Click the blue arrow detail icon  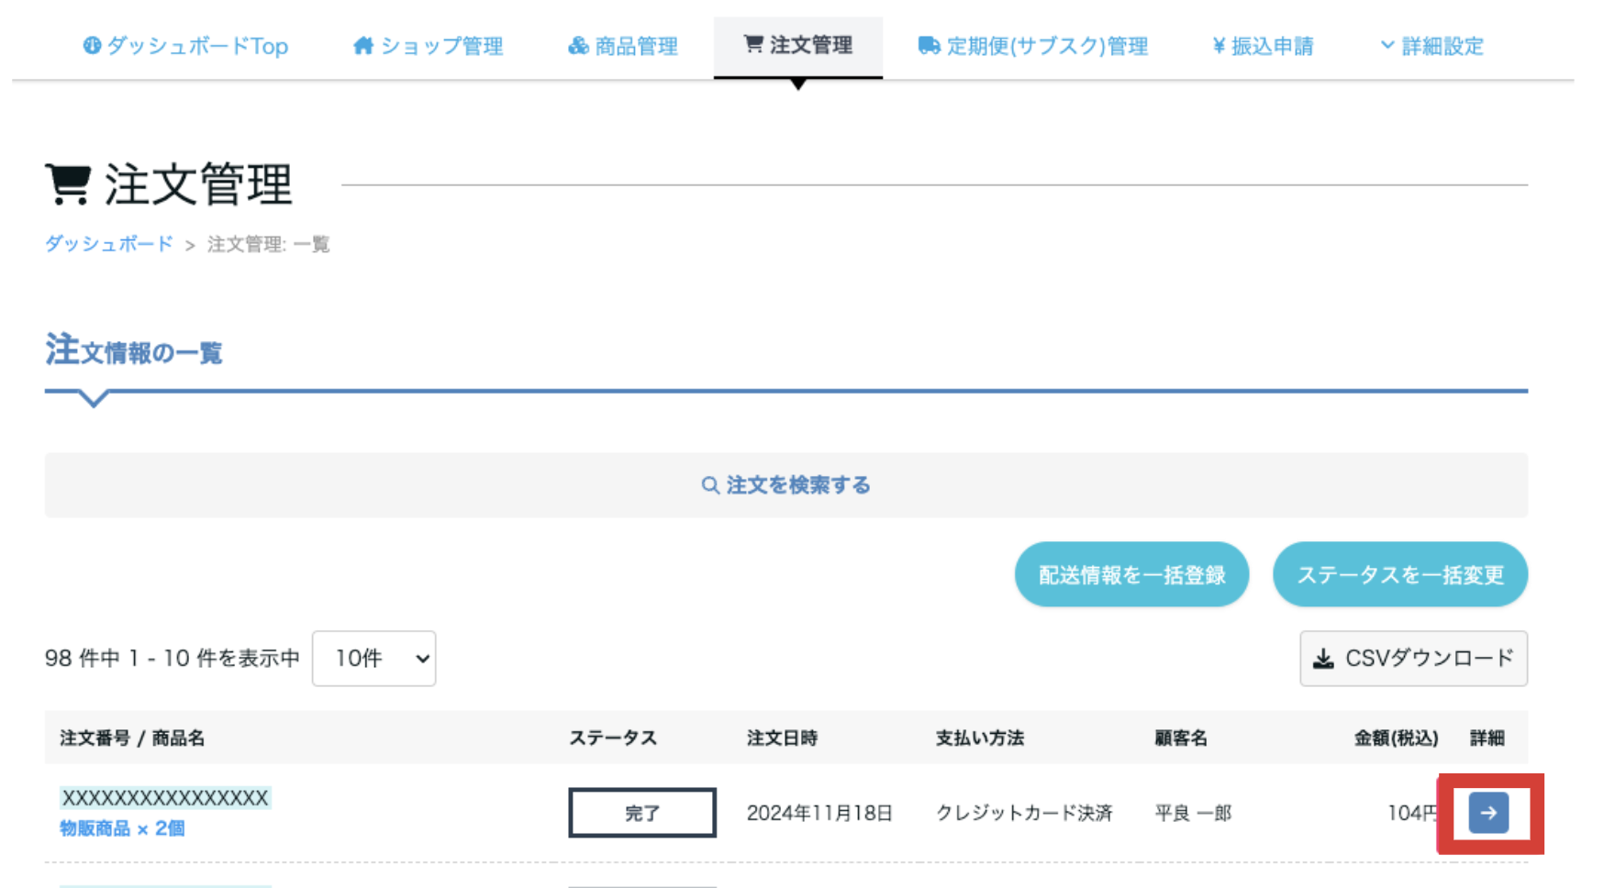(x=1487, y=813)
